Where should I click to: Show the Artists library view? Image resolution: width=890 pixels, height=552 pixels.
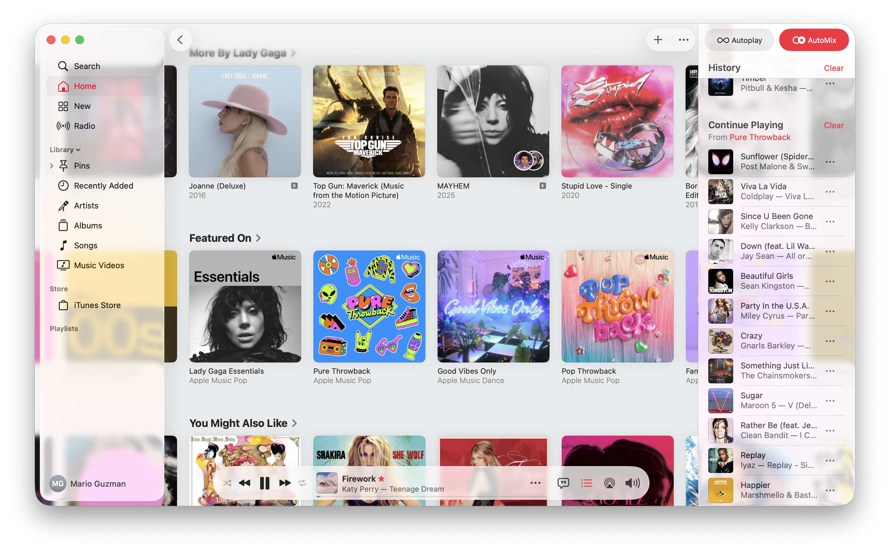(x=102, y=206)
